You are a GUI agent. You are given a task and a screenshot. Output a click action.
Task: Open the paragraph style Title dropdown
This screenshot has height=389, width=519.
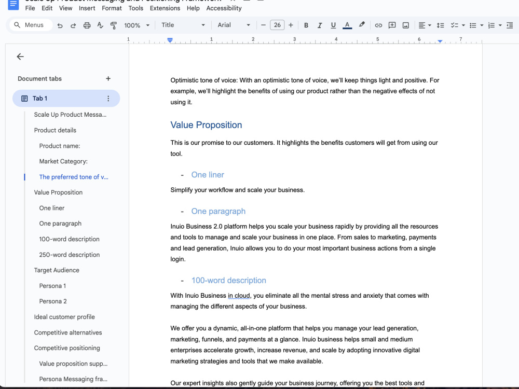[x=183, y=25]
